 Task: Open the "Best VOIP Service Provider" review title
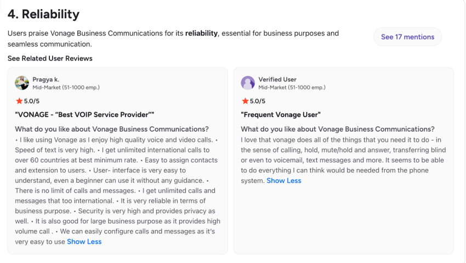click(x=84, y=115)
